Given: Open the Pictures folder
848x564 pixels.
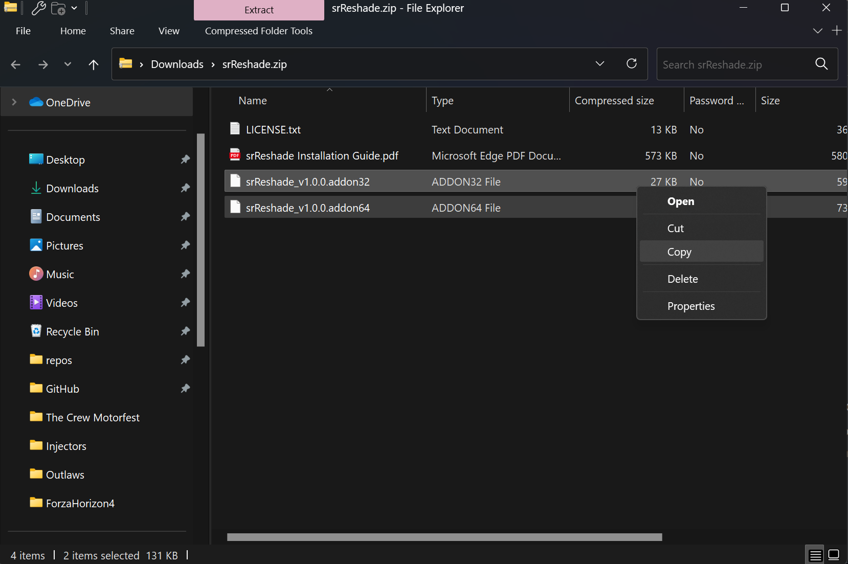Looking at the screenshot, I should (56, 245).
